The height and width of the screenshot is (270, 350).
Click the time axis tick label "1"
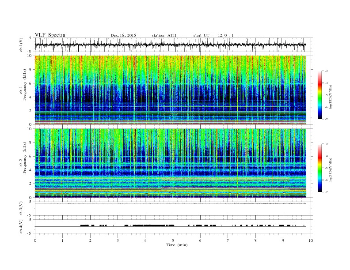[62, 240]
